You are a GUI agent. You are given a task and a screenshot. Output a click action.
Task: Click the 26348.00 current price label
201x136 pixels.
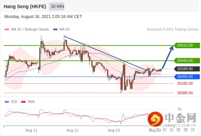tap(187, 69)
